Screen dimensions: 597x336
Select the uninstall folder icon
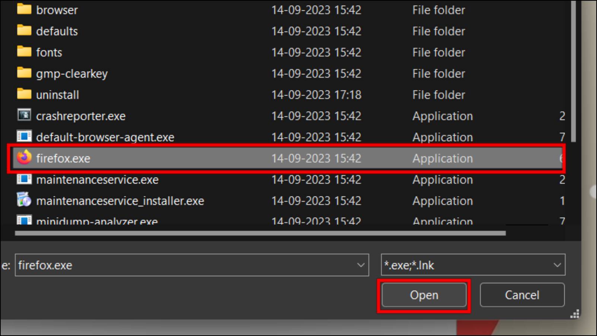click(x=24, y=94)
